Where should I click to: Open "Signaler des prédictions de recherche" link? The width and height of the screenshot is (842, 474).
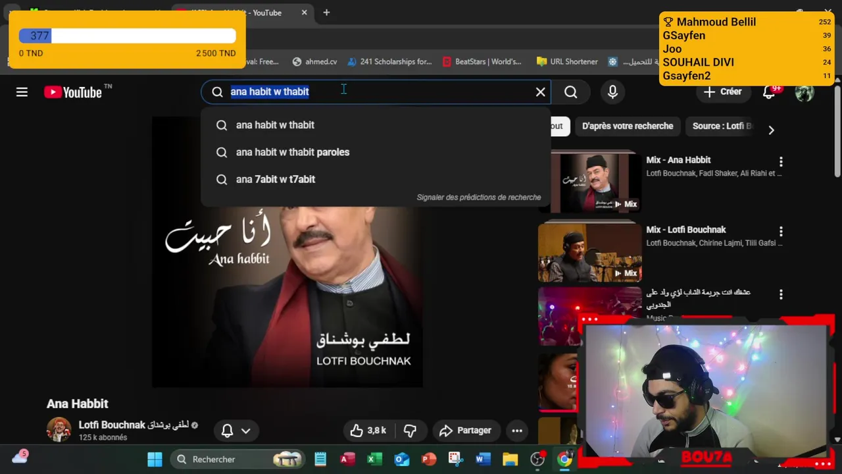click(x=478, y=197)
